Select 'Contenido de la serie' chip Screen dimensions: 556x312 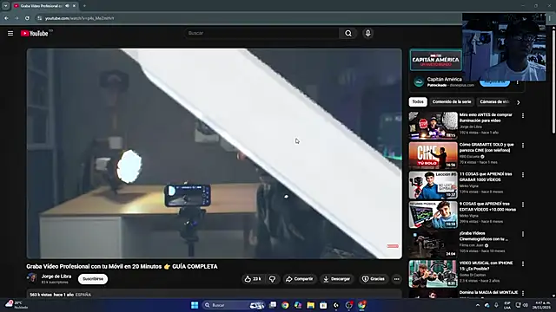point(452,102)
